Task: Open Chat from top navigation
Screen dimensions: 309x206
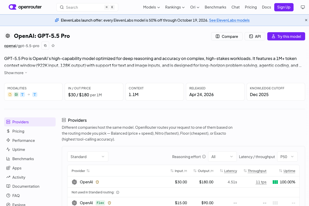Action: pos(235,7)
